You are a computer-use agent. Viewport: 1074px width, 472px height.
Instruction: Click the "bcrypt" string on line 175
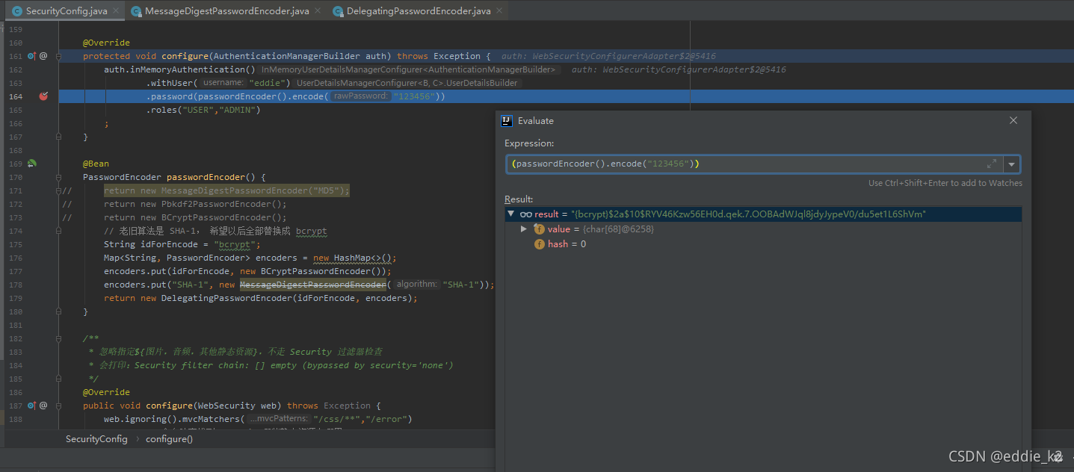coord(235,244)
